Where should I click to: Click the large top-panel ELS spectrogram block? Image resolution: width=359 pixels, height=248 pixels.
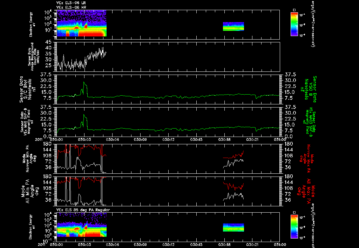tap(81, 23)
